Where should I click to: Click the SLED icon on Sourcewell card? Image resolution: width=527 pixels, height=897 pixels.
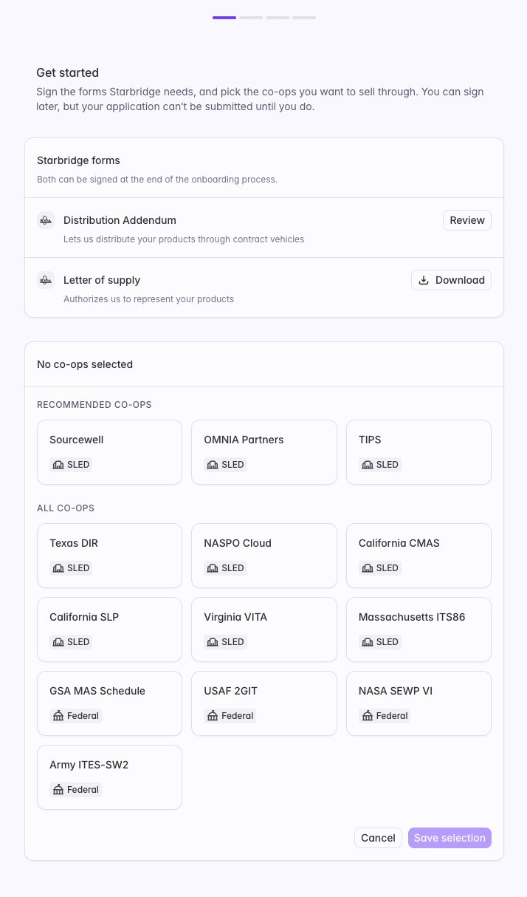coord(58,465)
